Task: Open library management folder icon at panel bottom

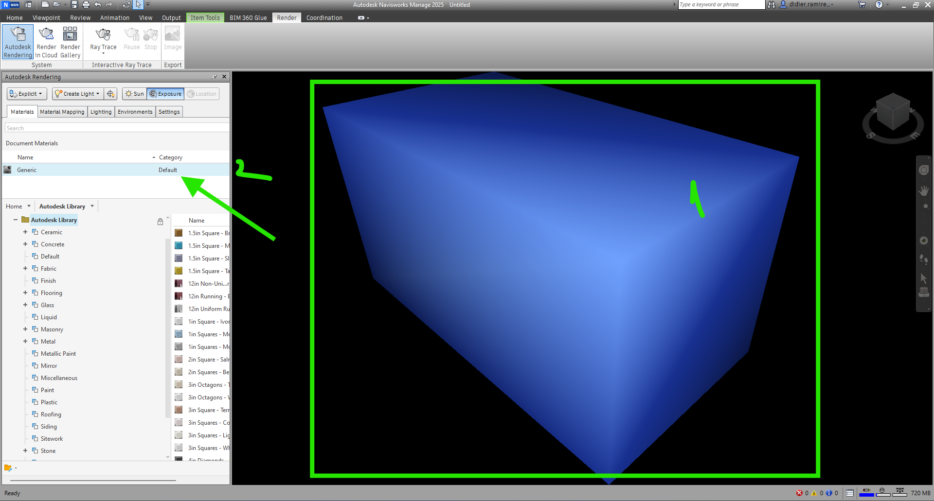Action: tap(8, 468)
